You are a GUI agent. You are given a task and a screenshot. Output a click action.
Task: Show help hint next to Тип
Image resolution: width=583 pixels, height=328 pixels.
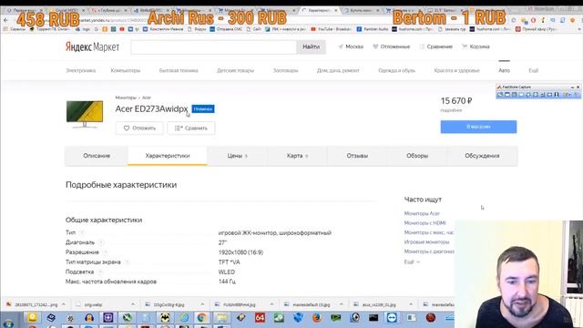click(81, 232)
